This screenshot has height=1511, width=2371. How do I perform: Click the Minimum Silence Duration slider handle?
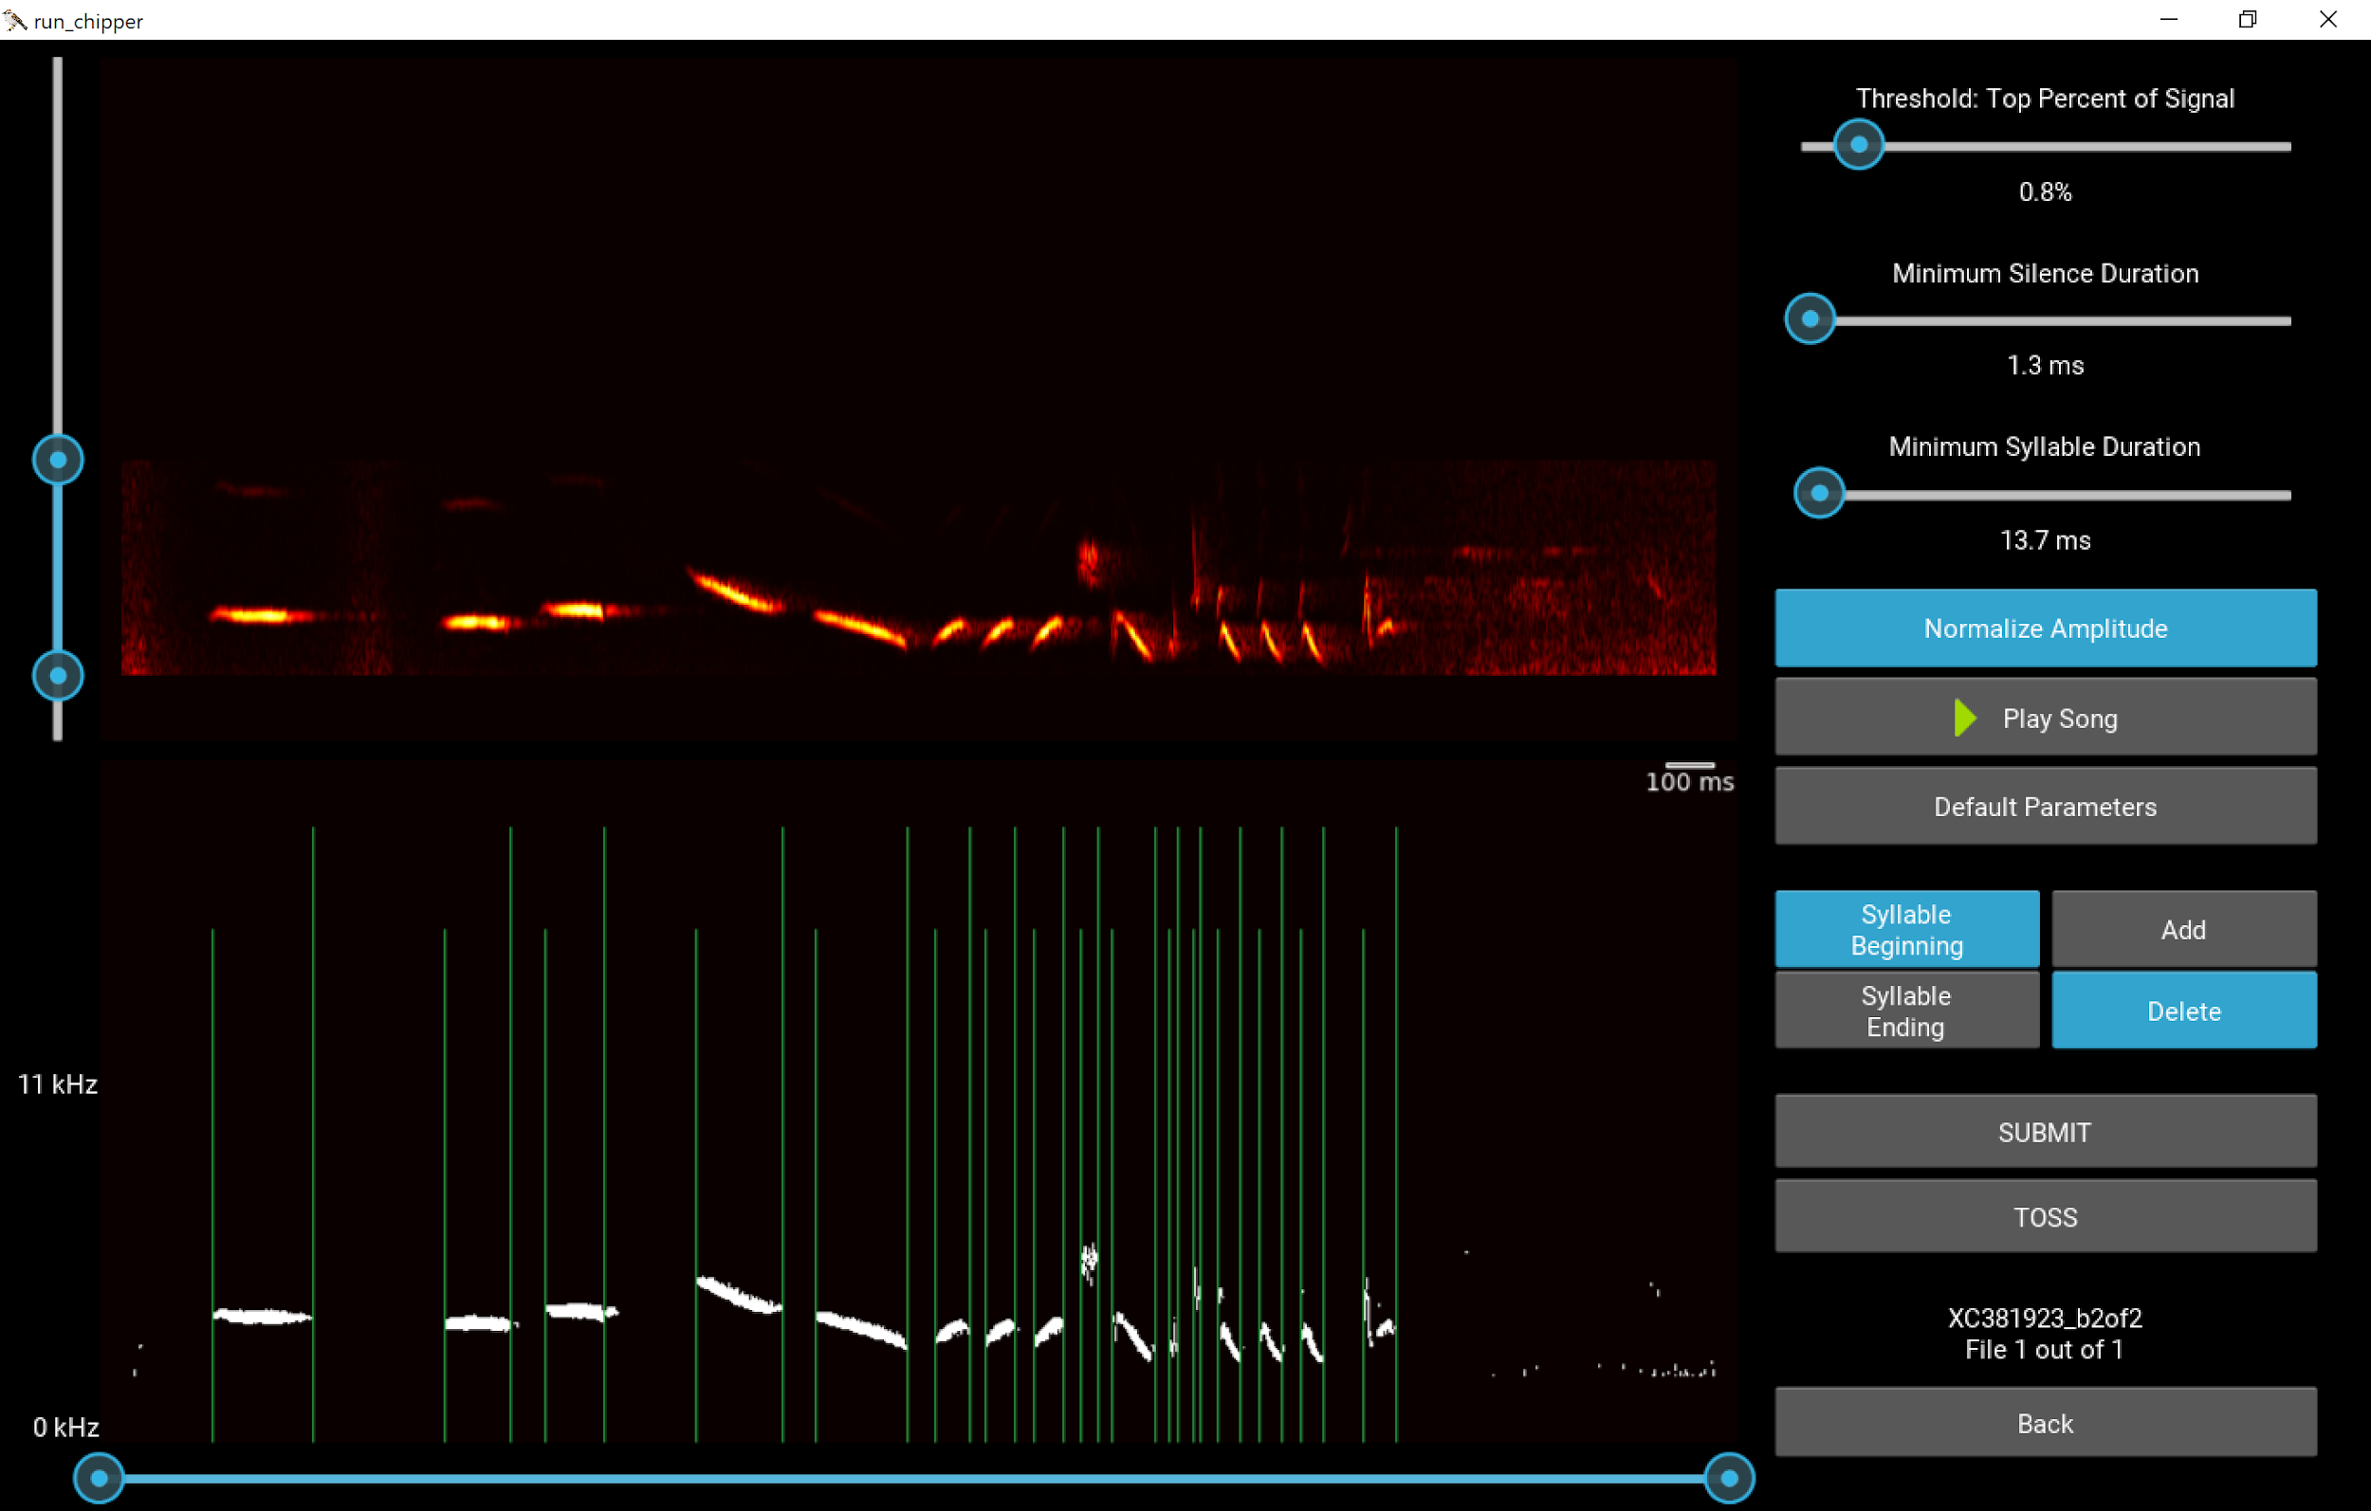1810,319
